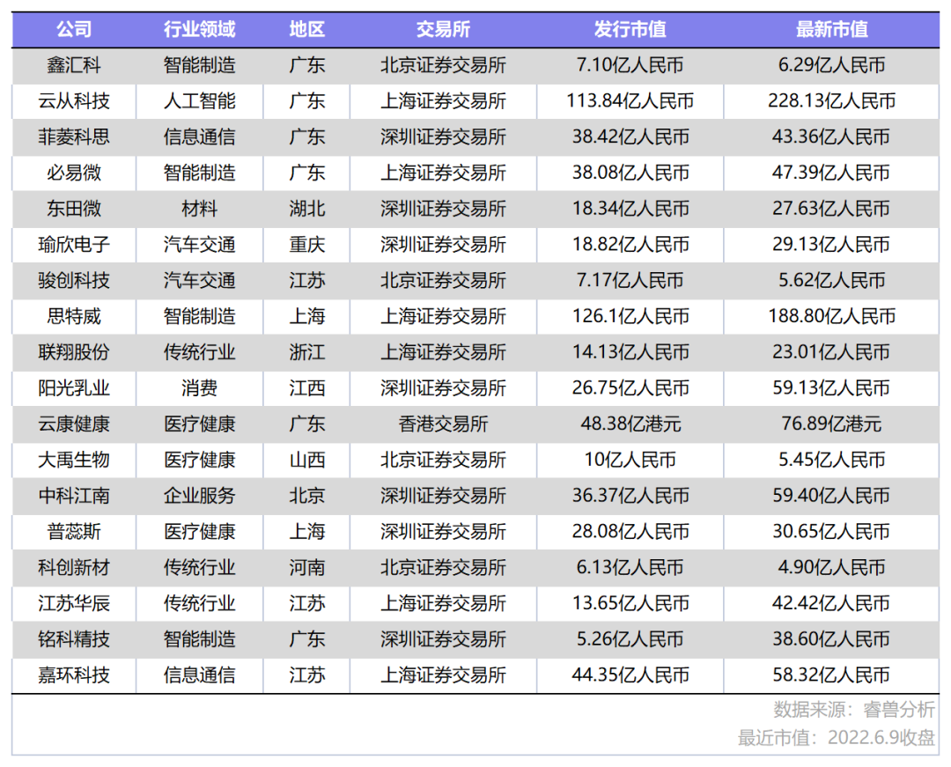Click the 河南 region cell

point(307,567)
